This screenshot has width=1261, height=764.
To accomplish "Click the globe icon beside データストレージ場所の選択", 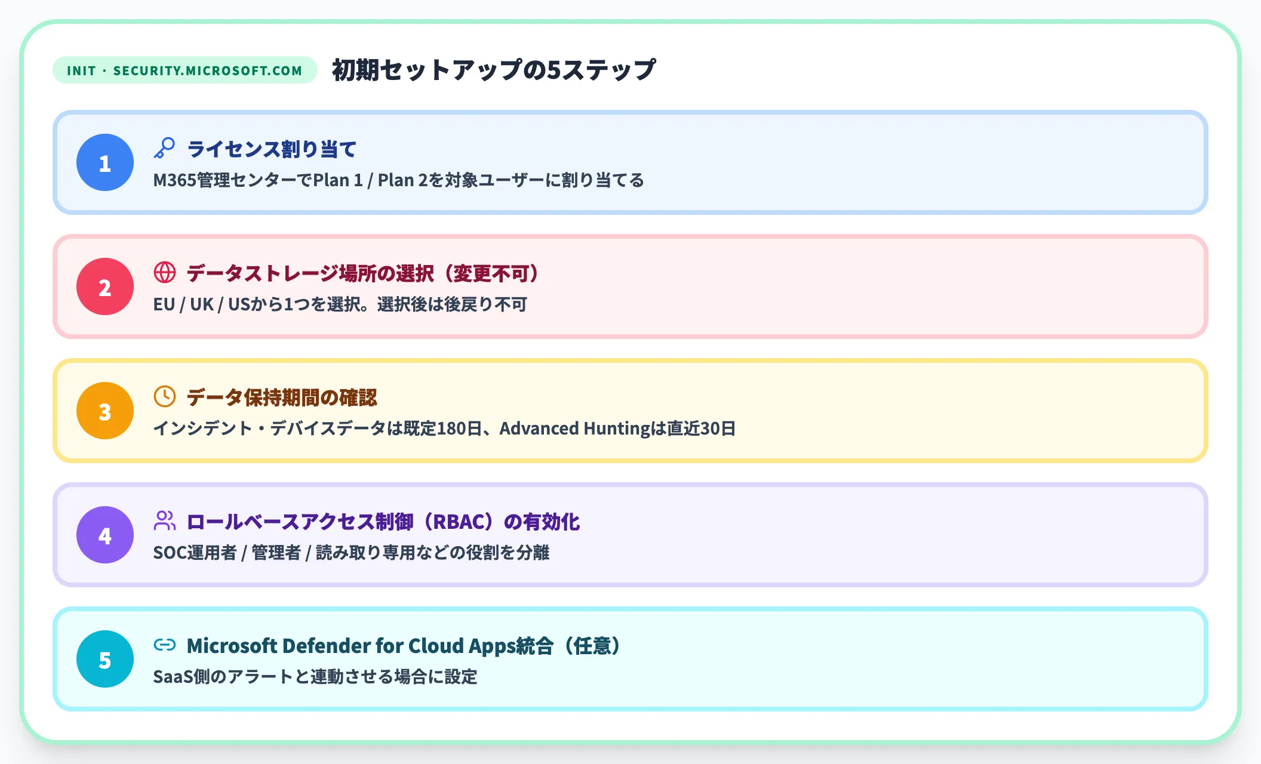I will (x=164, y=272).
